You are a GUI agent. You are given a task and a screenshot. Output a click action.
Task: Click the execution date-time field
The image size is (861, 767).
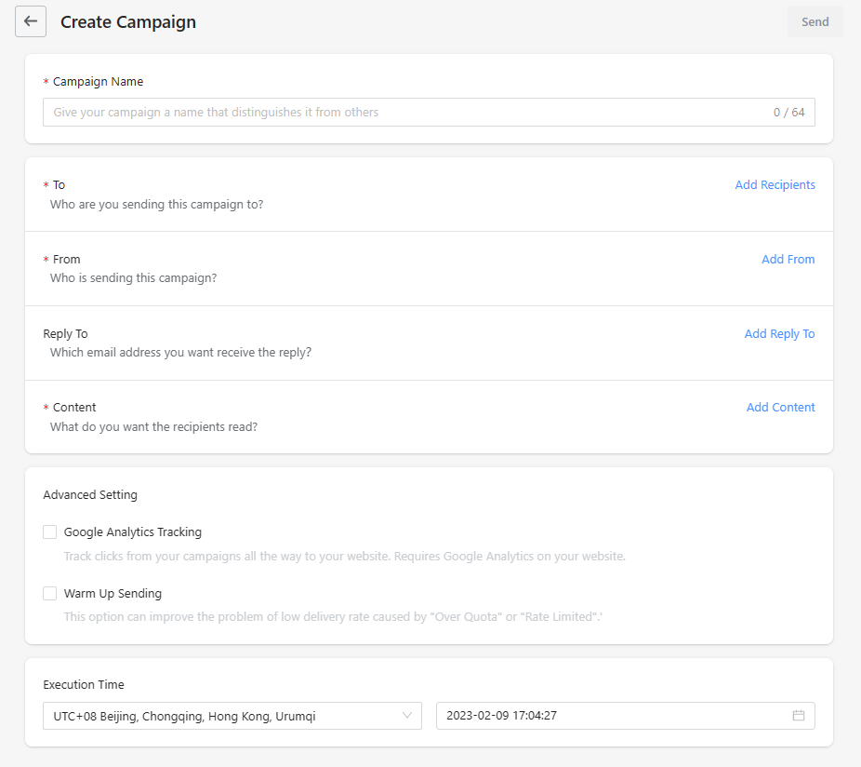pos(626,715)
